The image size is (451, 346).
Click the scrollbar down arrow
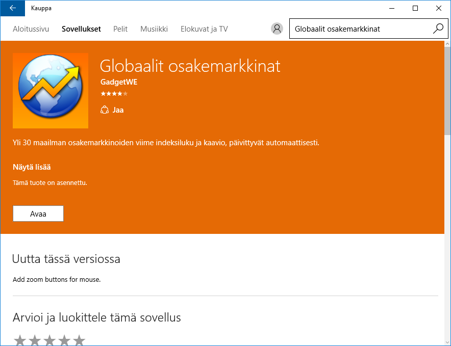(x=447, y=341)
